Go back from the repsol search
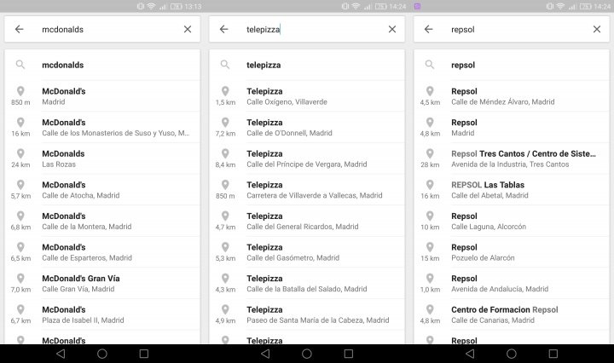 [428, 29]
